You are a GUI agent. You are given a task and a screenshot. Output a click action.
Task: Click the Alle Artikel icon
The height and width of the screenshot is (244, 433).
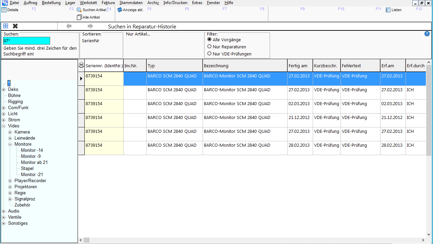80,17
